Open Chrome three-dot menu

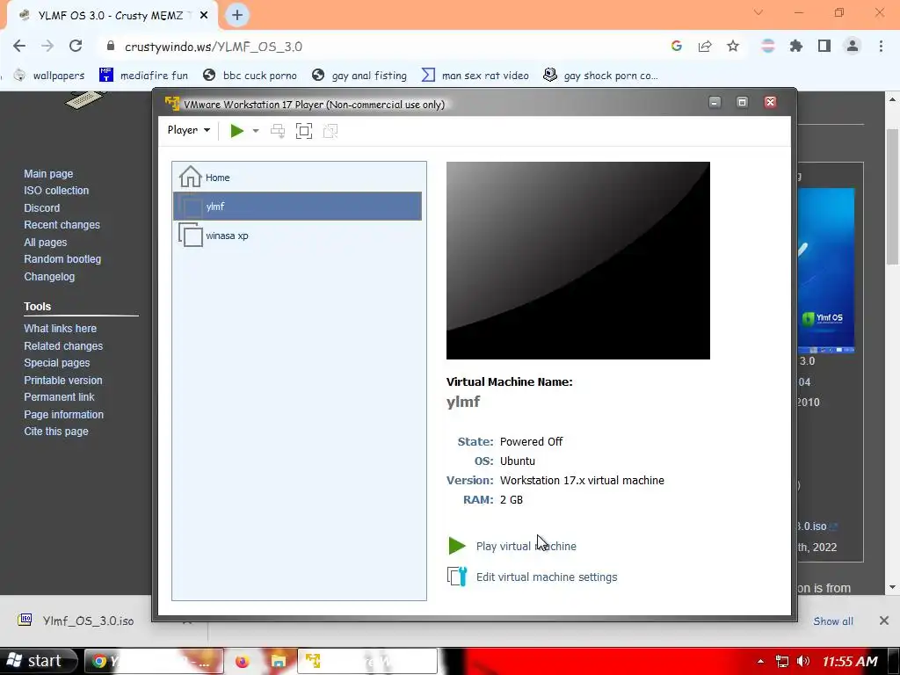(881, 46)
